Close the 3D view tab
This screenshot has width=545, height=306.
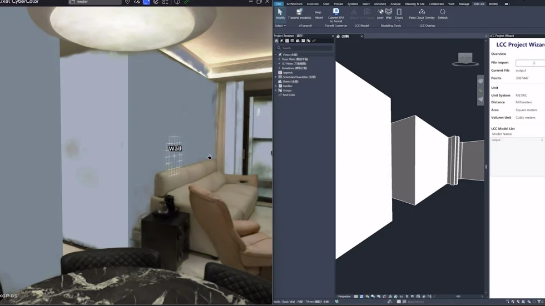[x=361, y=36]
